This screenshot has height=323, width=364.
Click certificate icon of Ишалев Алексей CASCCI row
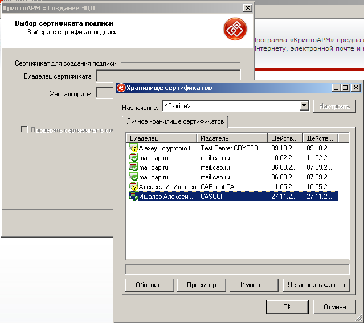tap(133, 197)
